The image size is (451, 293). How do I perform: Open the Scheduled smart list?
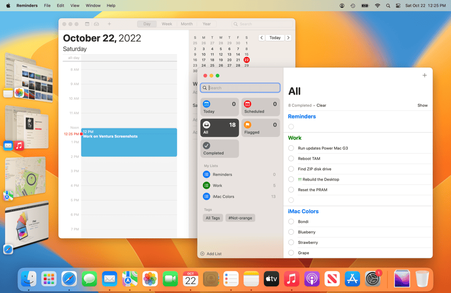(x=261, y=107)
